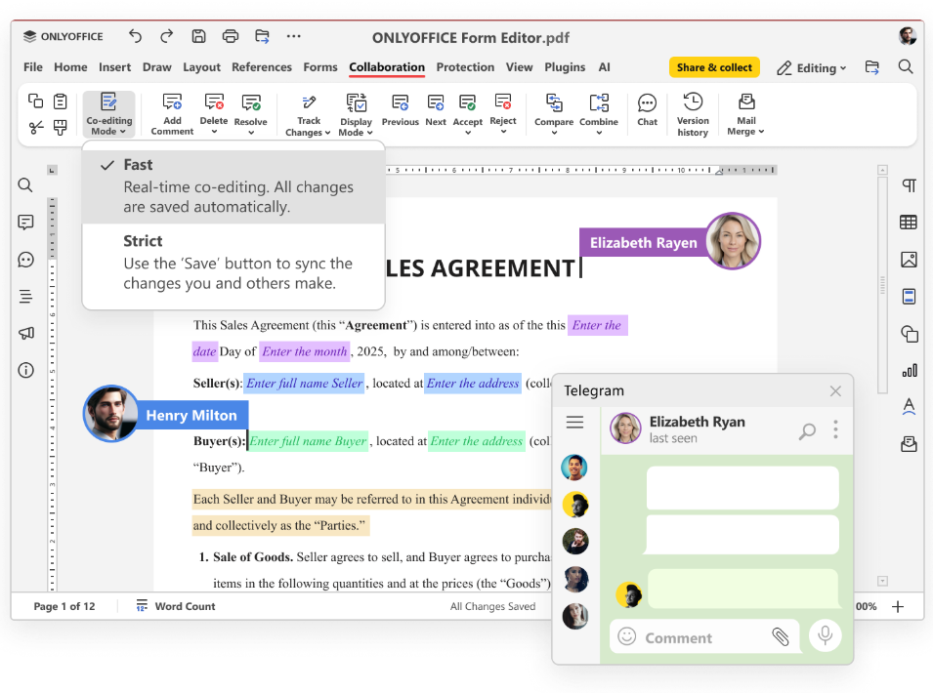The width and height of the screenshot is (933, 693).
Task: Click the Share & collect button
Action: [x=714, y=67]
